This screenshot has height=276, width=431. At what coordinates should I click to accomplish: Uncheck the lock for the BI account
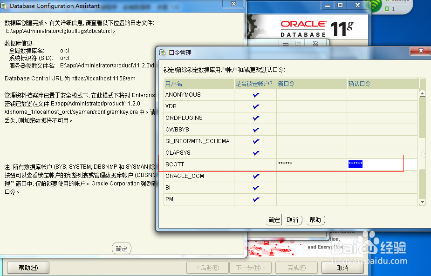tap(255, 188)
